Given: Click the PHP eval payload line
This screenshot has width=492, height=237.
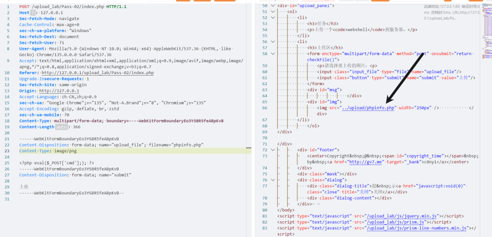Looking at the screenshot, I should (x=57, y=163).
